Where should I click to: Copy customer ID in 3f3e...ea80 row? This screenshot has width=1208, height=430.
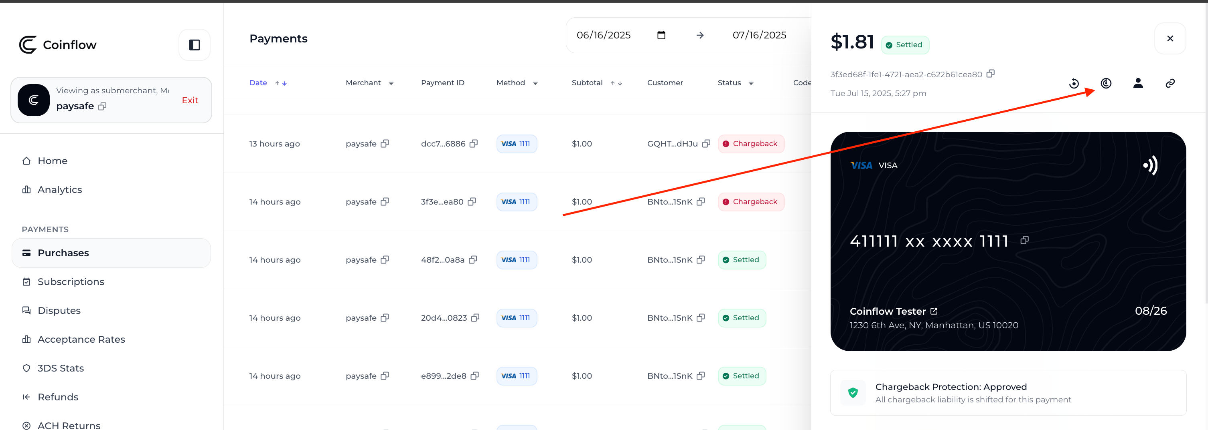(x=701, y=202)
